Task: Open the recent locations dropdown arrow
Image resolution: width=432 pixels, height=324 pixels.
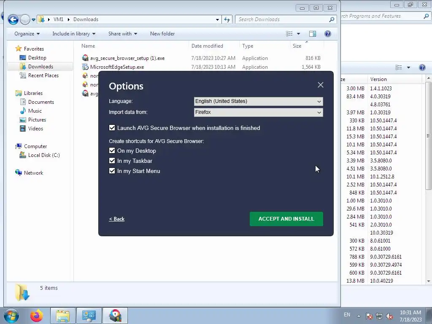Action: tap(33, 20)
